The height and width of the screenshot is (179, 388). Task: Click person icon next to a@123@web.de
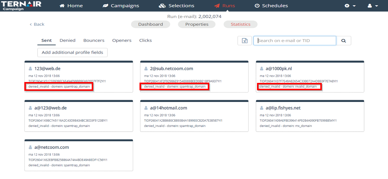point(30,108)
